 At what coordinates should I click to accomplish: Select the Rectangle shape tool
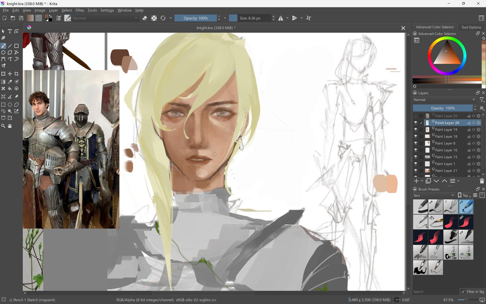[x=17, y=46]
